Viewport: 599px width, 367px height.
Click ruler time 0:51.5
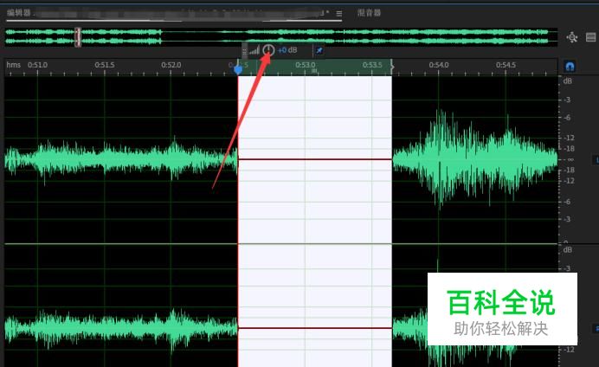pos(104,65)
